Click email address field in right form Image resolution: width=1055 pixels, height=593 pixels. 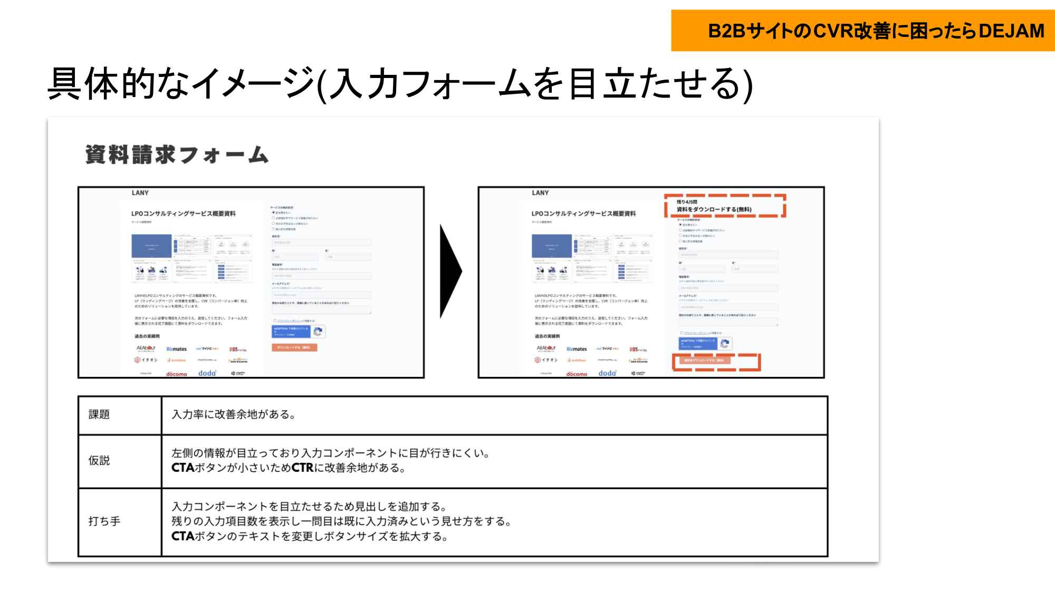pos(728,307)
